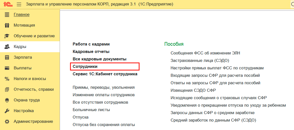Click the helmet icon for Охрана труда
Image resolution: width=294 pixels, height=130 pixels.
pos(7,100)
